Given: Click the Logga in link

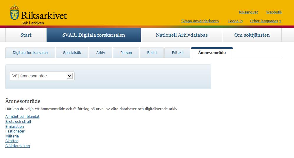Looking at the screenshot, I should click(235, 21).
